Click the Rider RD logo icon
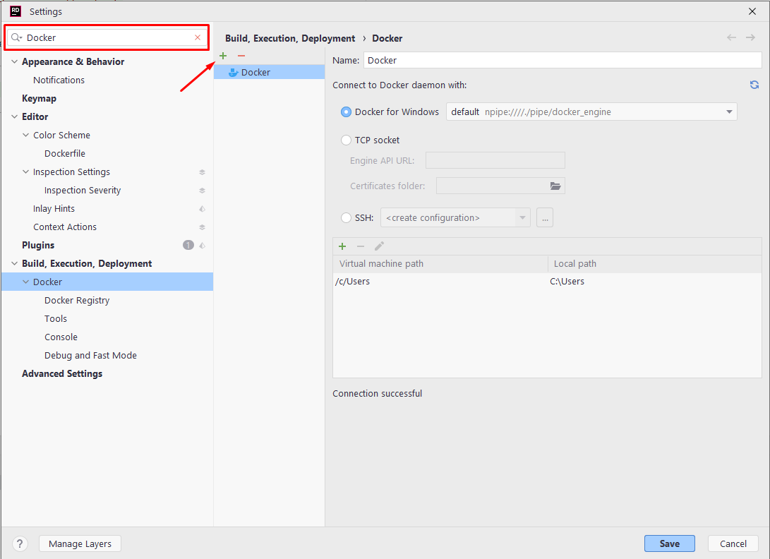The height and width of the screenshot is (559, 770). click(x=16, y=11)
